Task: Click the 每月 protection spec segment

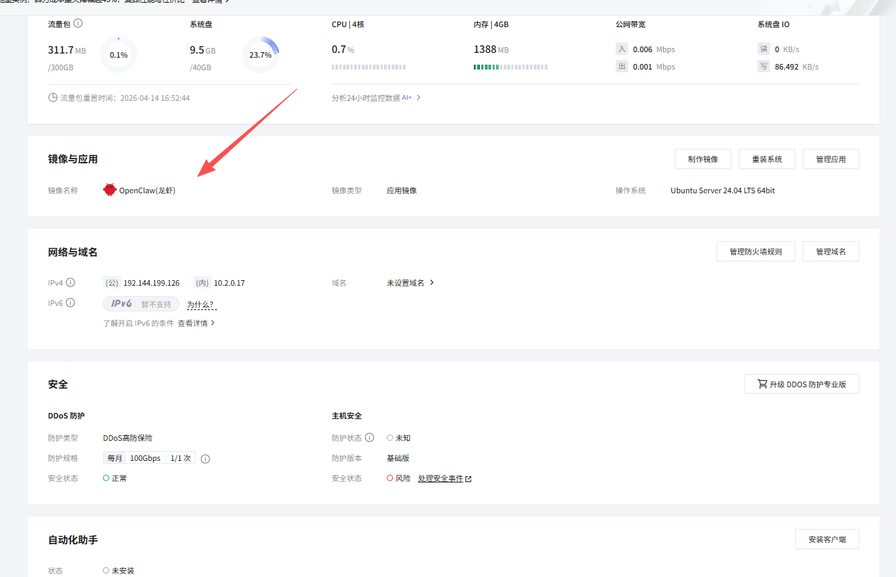Action: click(x=115, y=458)
